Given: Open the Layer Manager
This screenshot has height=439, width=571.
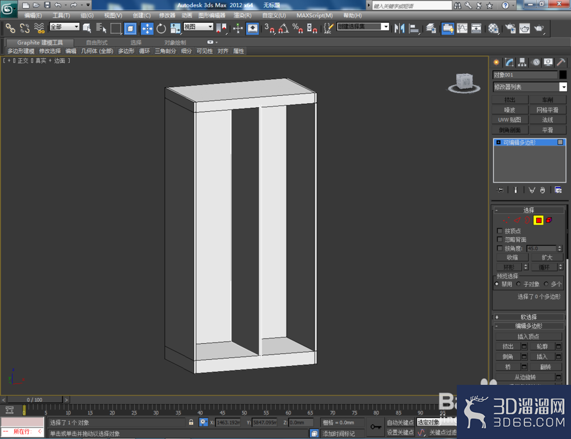Looking at the screenshot, I should [x=431, y=28].
